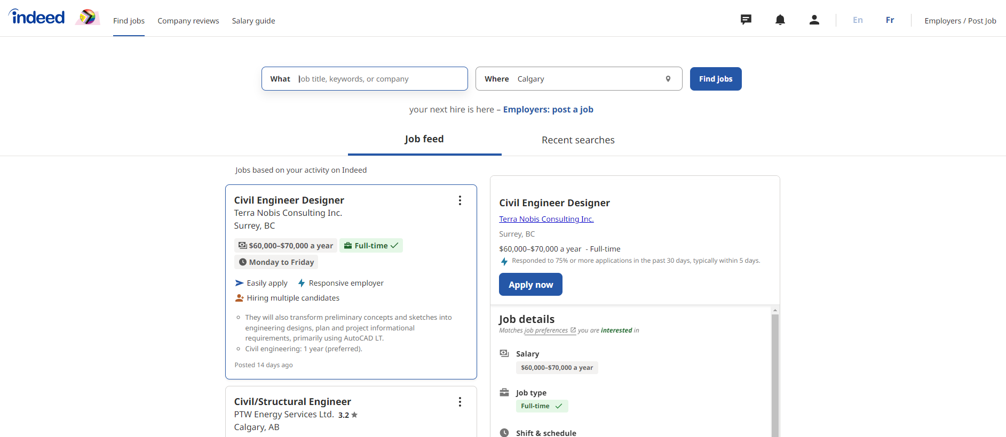Open Terra Nobis Consulting Inc. company link
The height and width of the screenshot is (437, 1006).
[x=546, y=219]
